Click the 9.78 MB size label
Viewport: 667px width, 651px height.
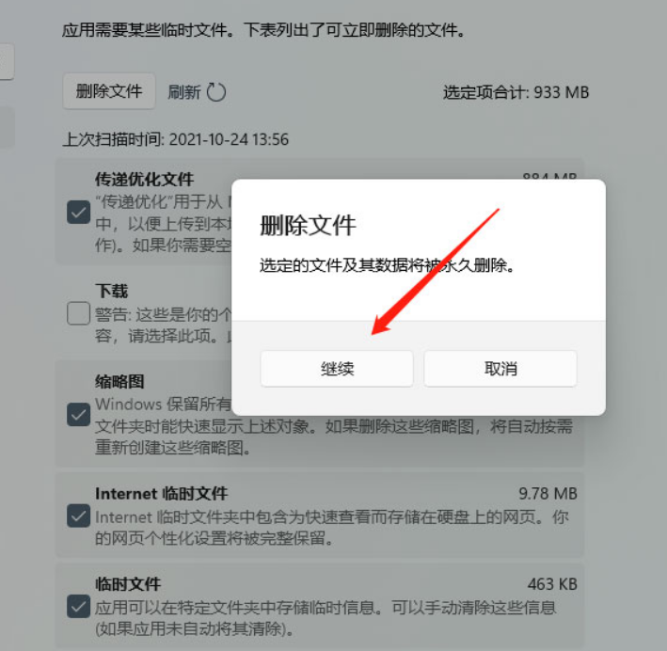[548, 494]
